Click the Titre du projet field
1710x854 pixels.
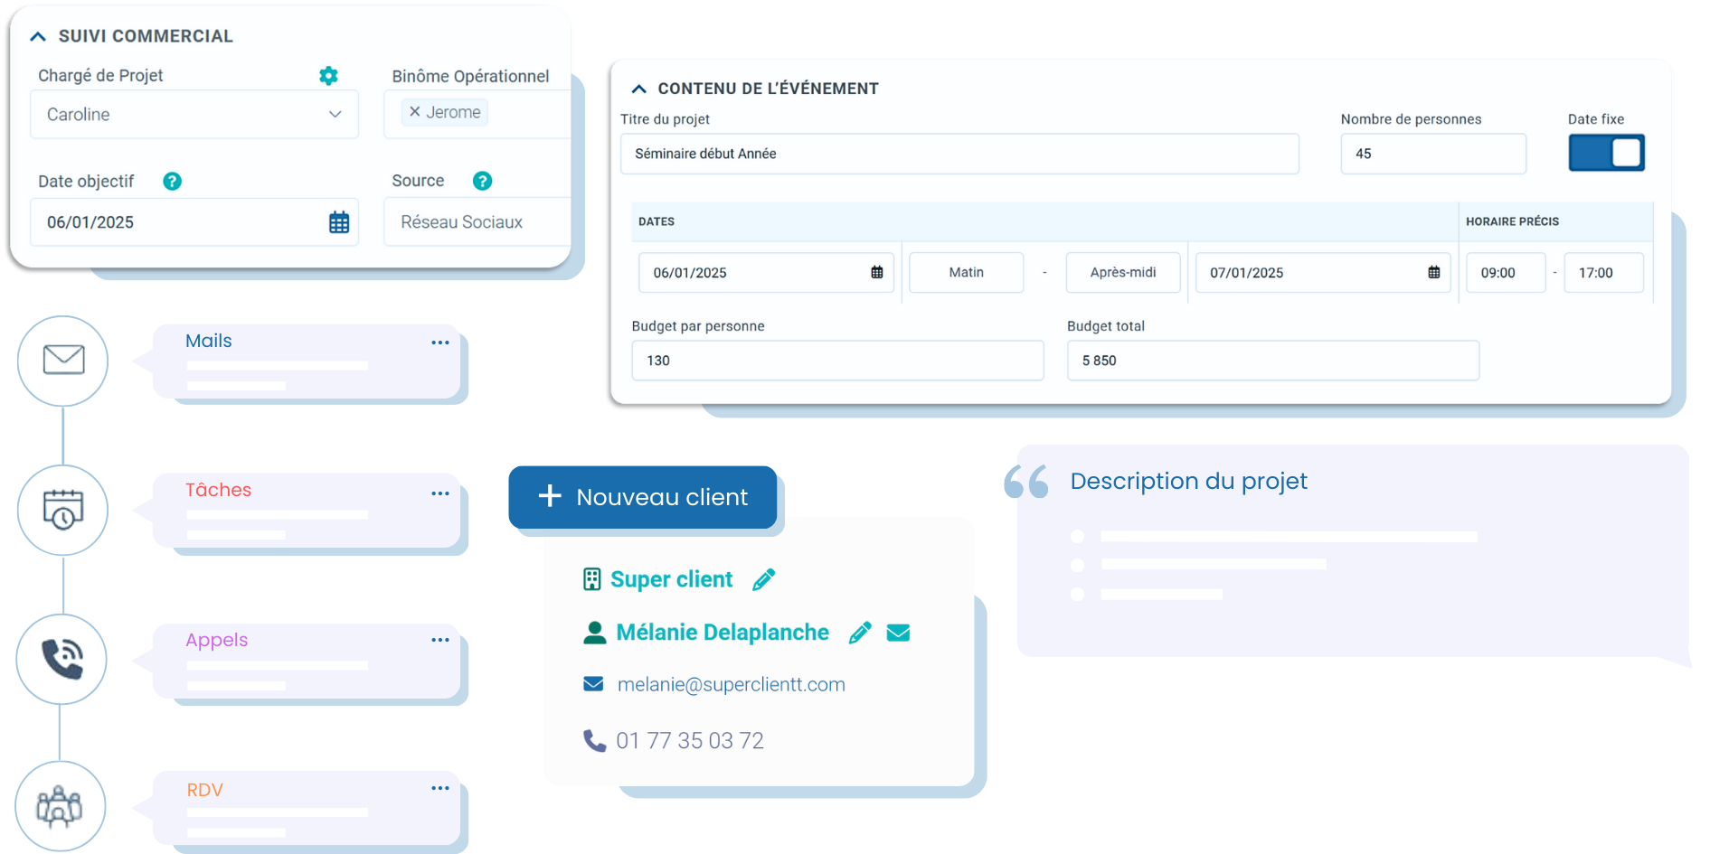tap(959, 154)
